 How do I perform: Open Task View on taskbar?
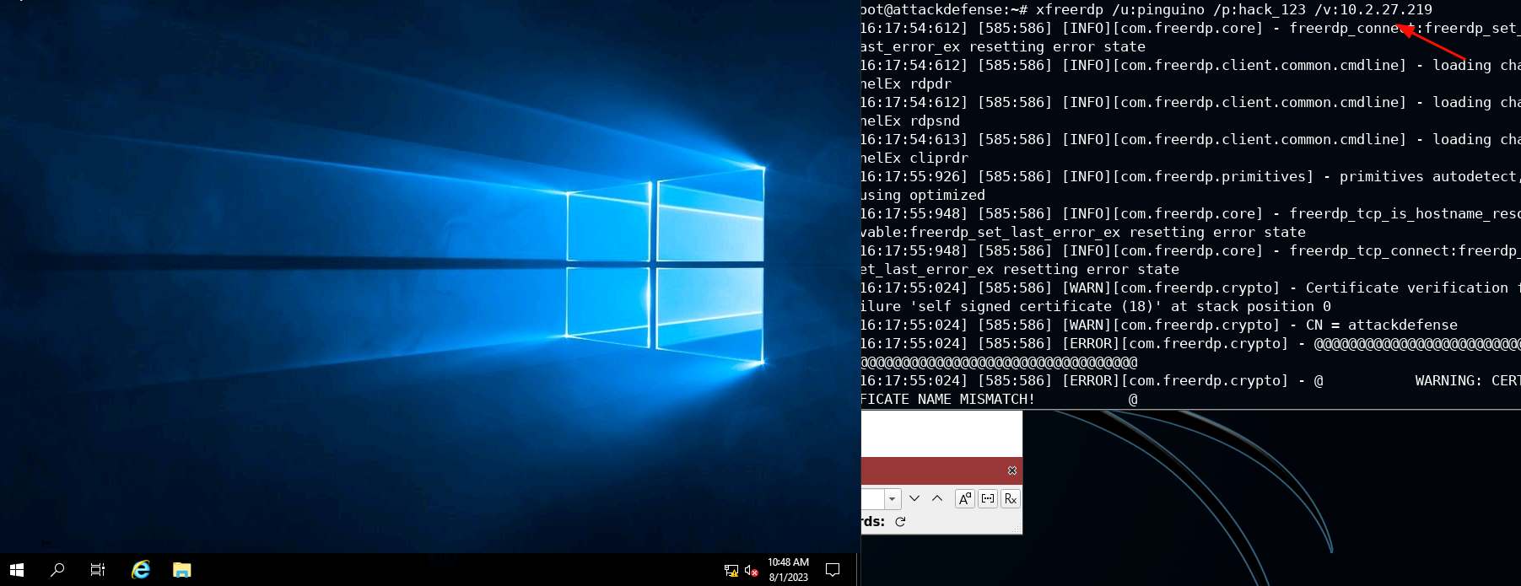click(98, 570)
